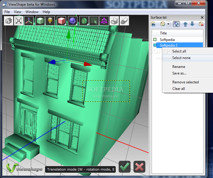Select the Softpedia surface row

coord(177,39)
